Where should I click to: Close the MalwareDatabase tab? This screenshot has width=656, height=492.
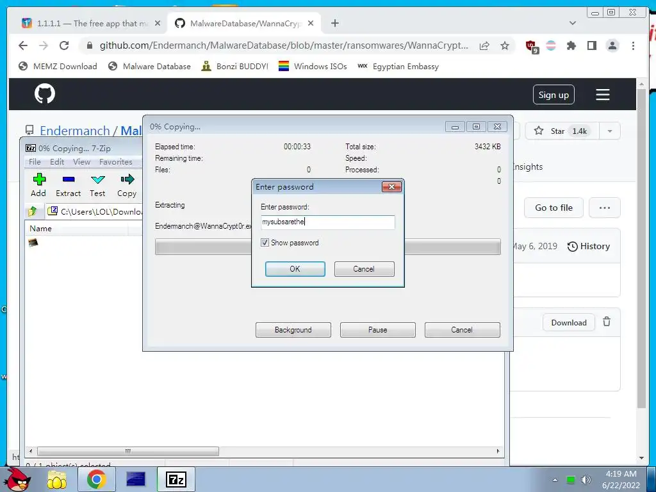311,24
